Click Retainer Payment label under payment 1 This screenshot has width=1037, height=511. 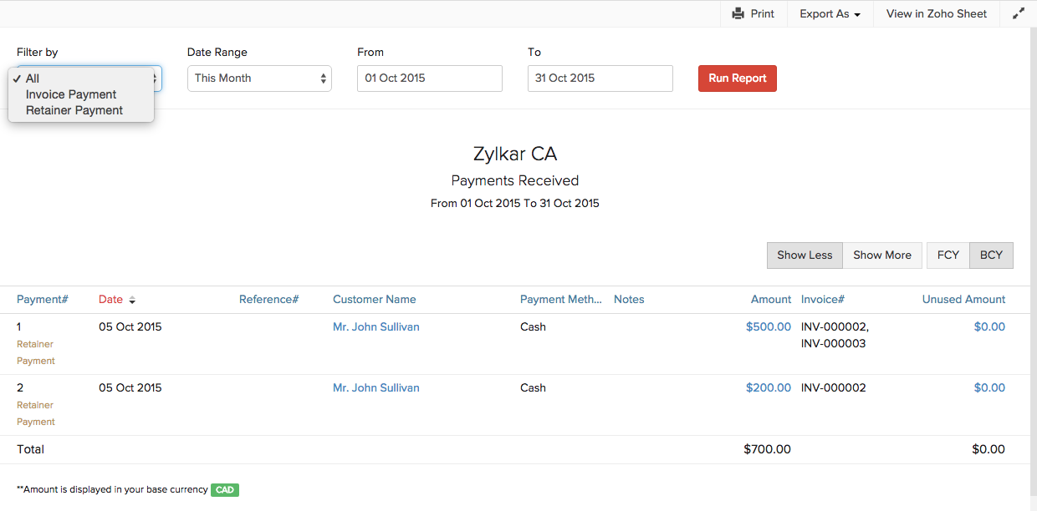(x=36, y=352)
